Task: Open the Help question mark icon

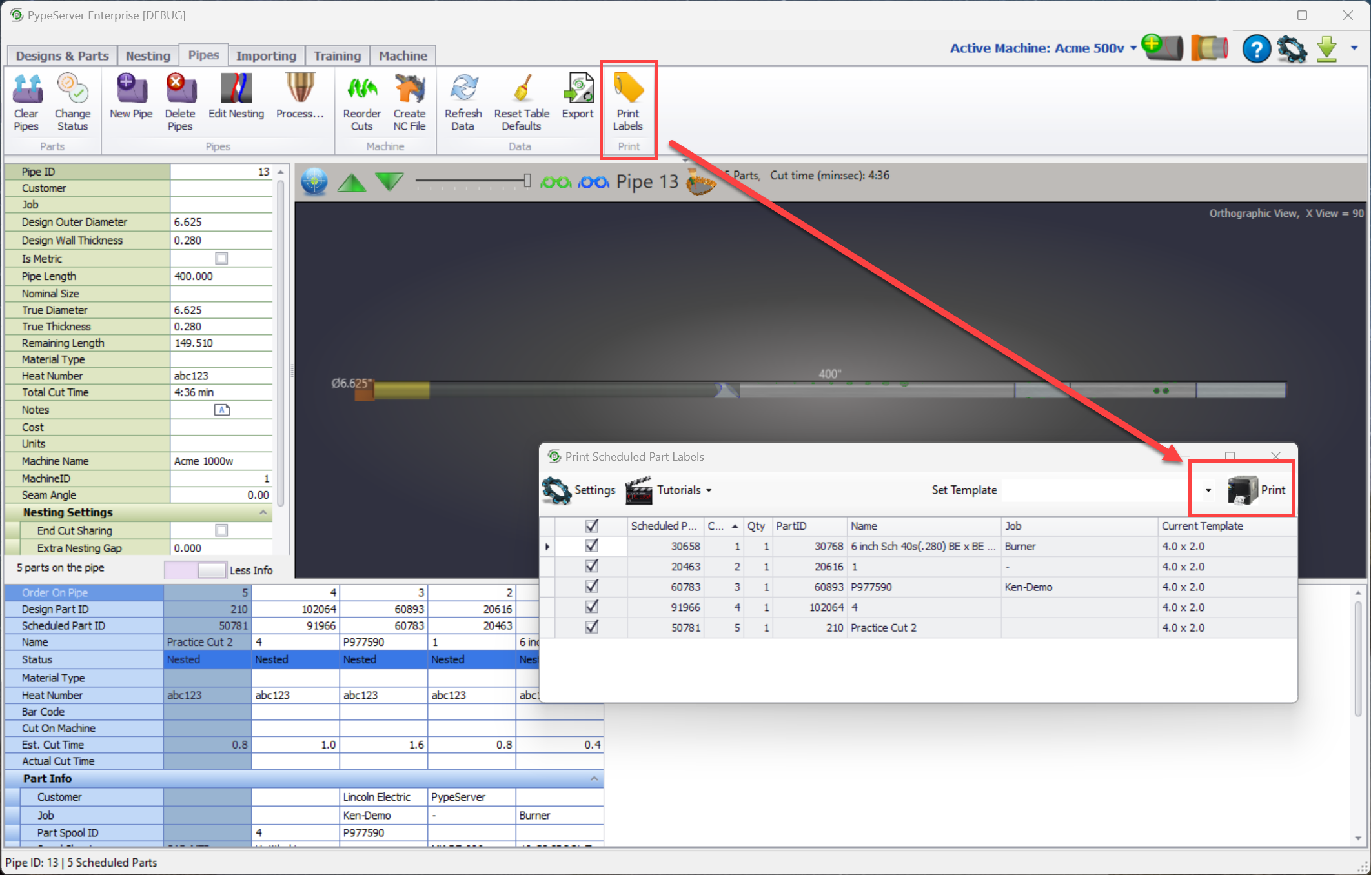Action: (1256, 48)
